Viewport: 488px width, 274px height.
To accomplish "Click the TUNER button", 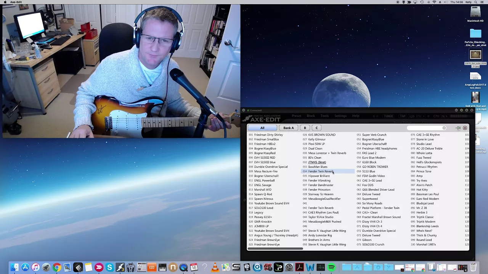I will (388, 116).
